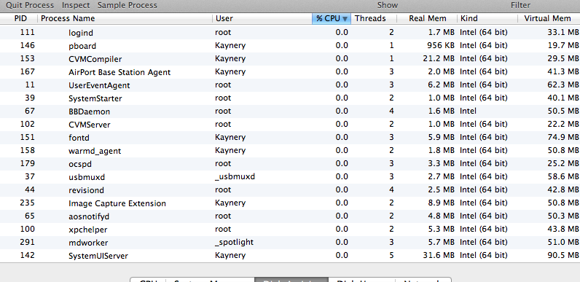Select the CVMCompiler process name

(95, 59)
